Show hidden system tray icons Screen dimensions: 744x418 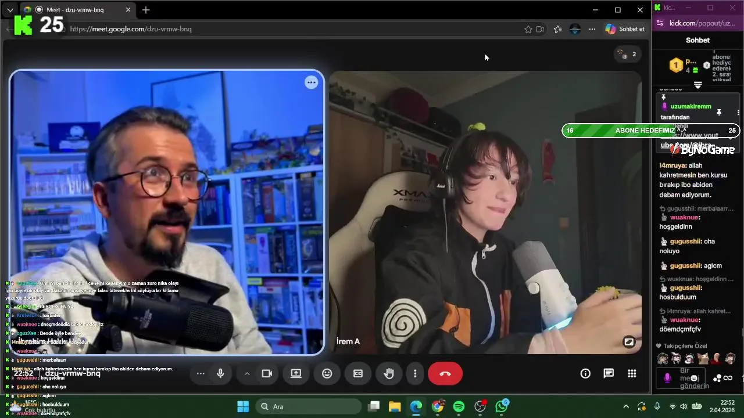click(626, 406)
